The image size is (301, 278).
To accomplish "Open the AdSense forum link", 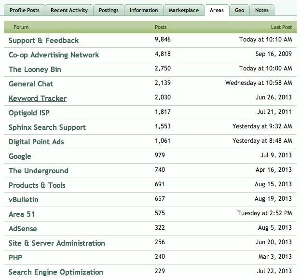I will (23, 229).
